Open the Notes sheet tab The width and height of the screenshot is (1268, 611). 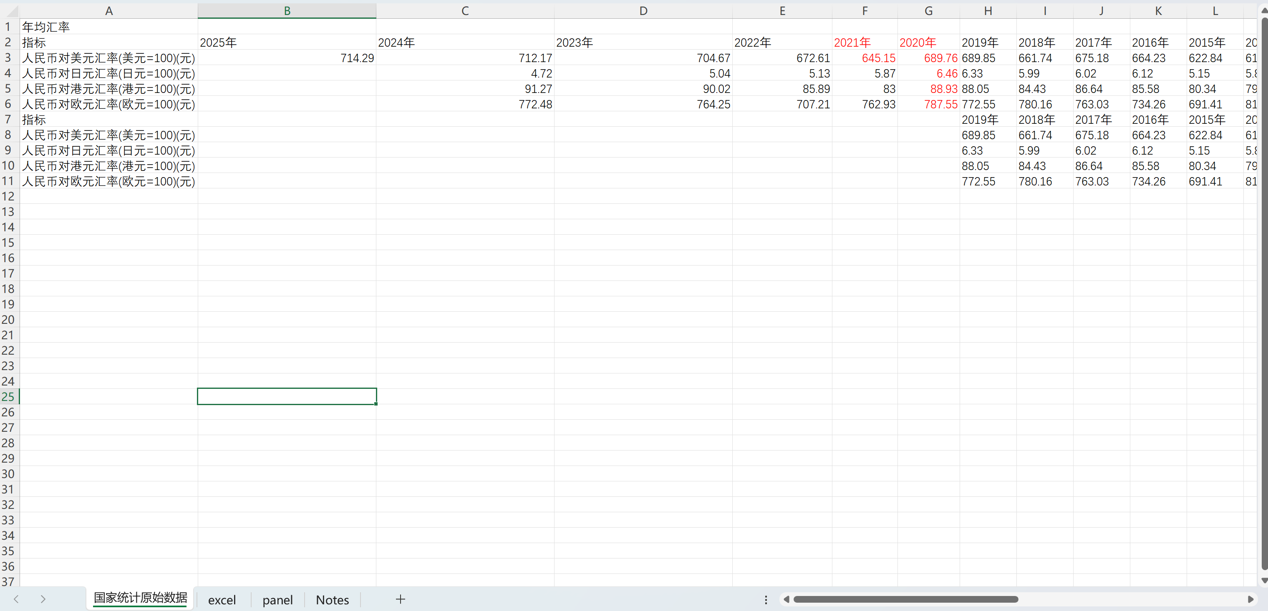(x=332, y=600)
